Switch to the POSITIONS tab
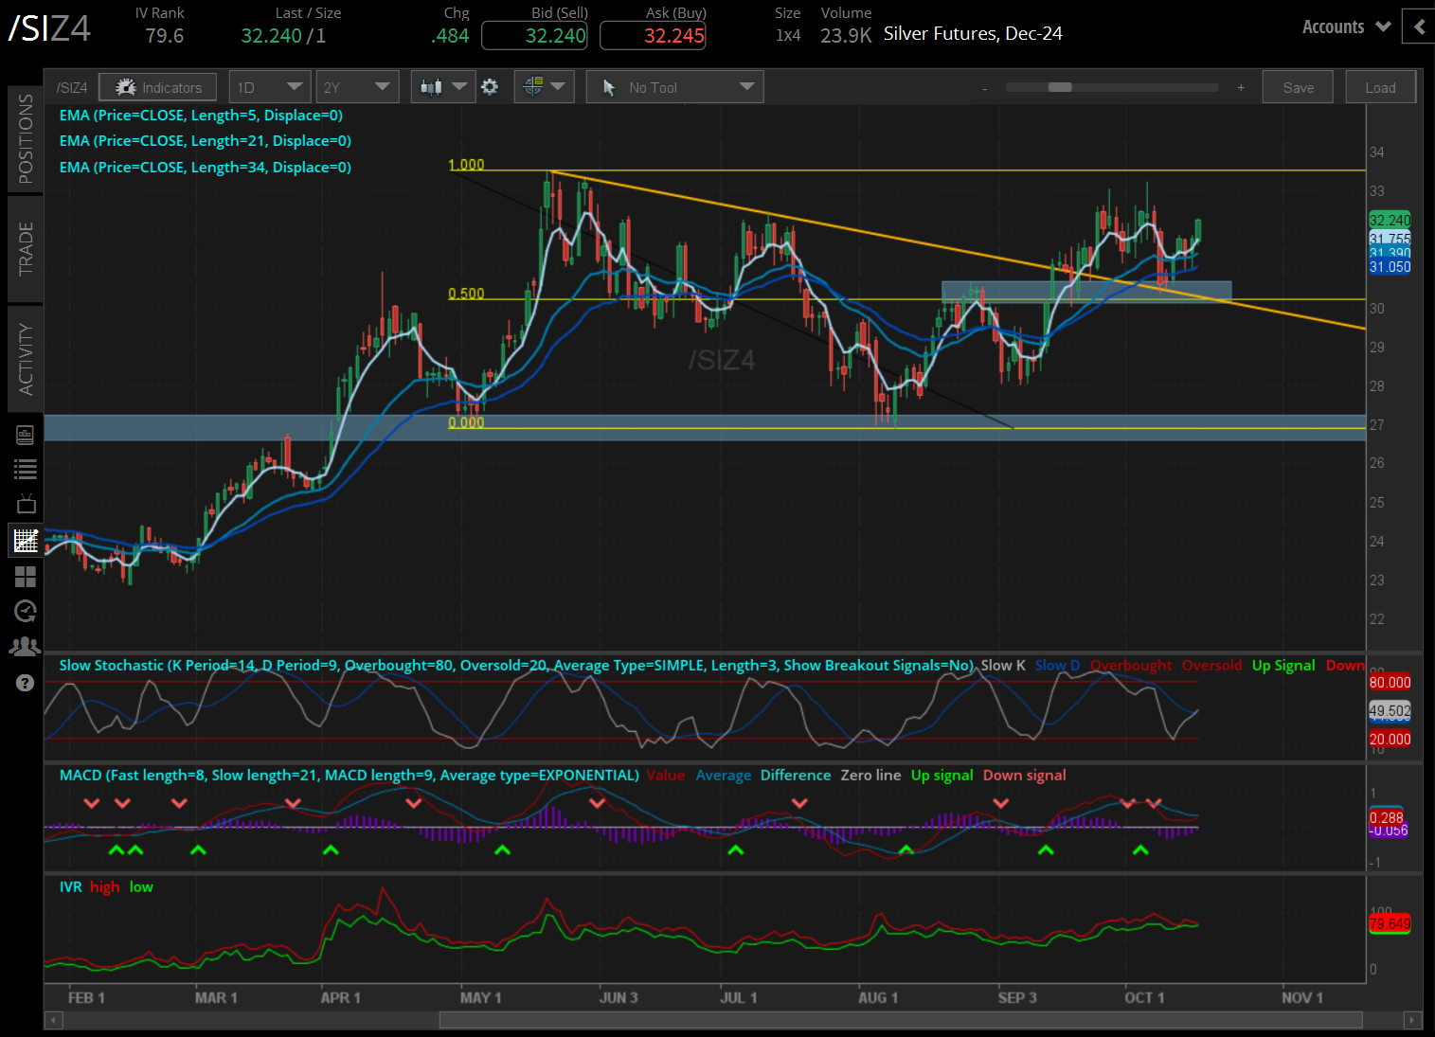The image size is (1435, 1037). point(26,138)
